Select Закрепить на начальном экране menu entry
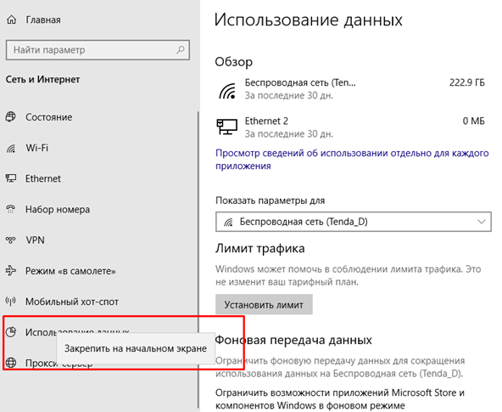Screen dimensions: 502x412 pyautogui.click(x=136, y=348)
